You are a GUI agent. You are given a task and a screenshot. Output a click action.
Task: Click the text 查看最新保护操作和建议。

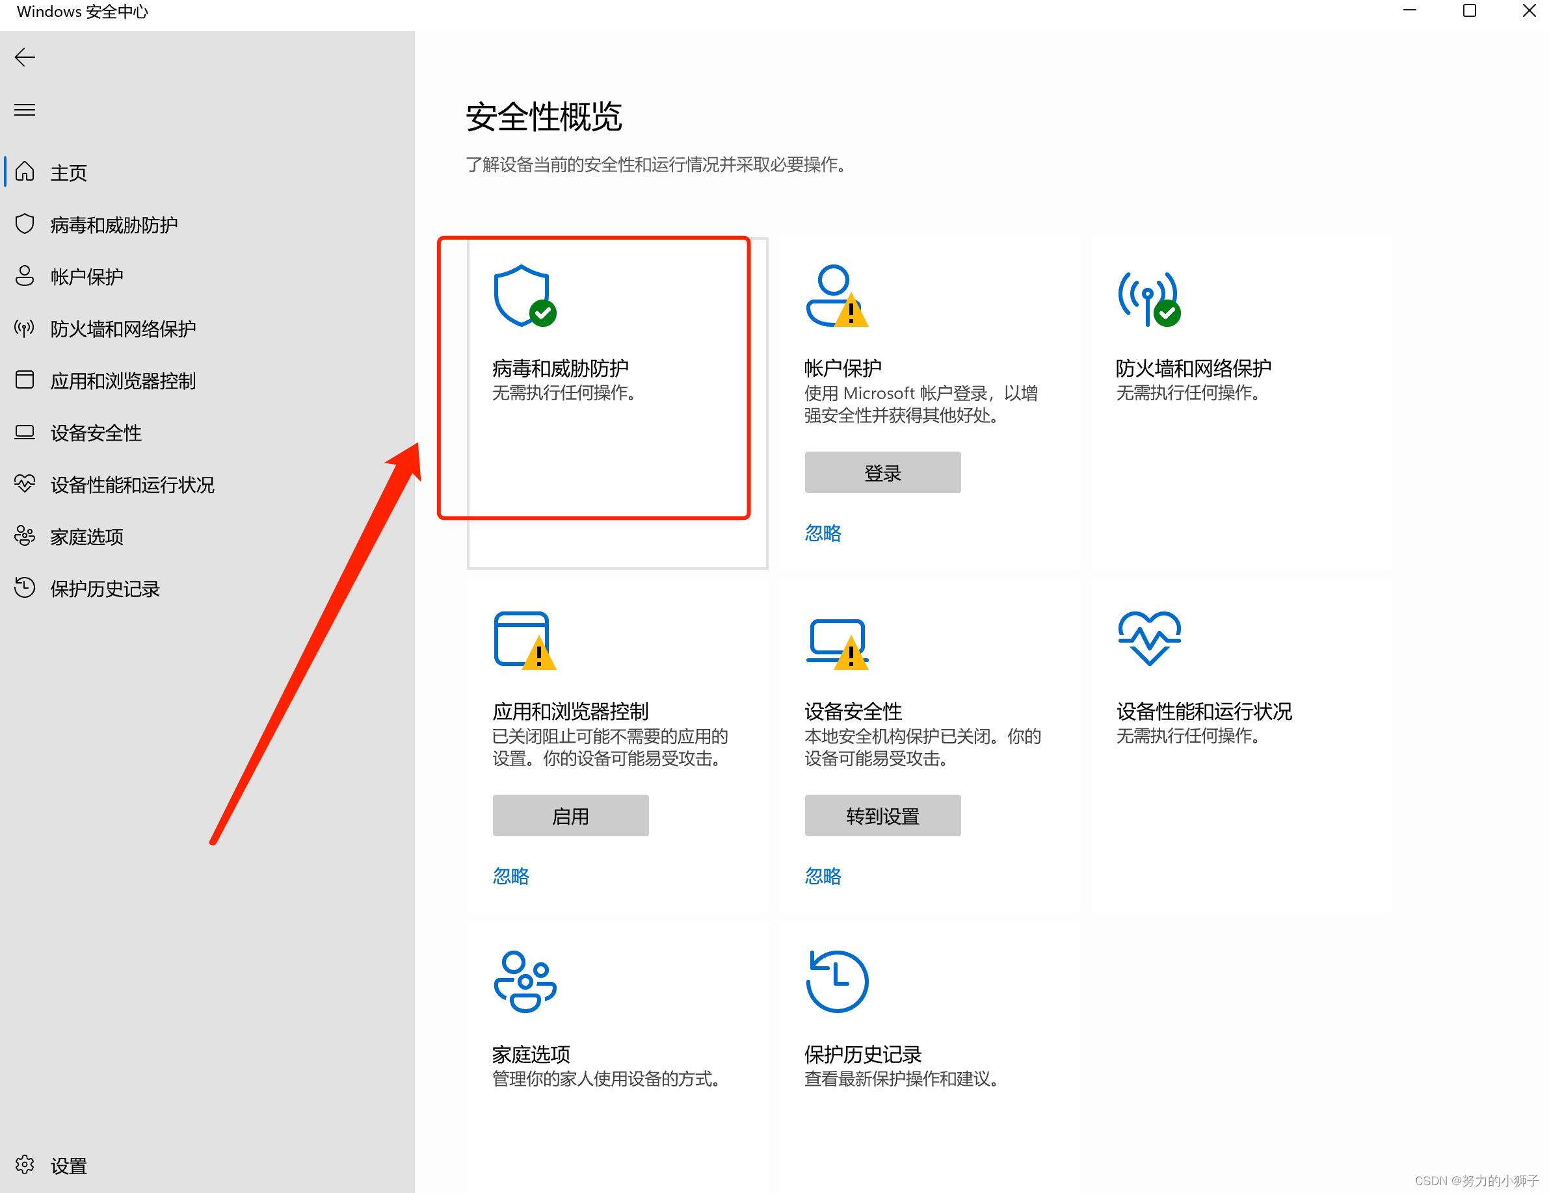click(x=901, y=1078)
